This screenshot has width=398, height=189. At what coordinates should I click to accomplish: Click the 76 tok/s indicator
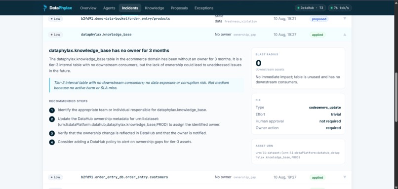click(340, 8)
